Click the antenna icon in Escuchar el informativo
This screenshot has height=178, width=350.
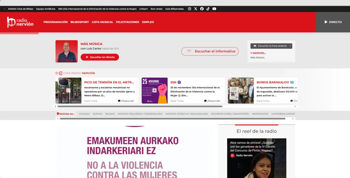189,51
